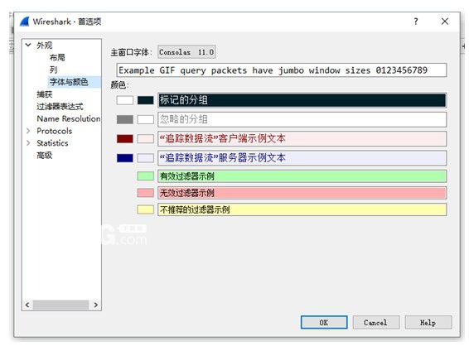Click the 无效过滤器示例 field
Screen dimensions: 469x346
(x=302, y=193)
